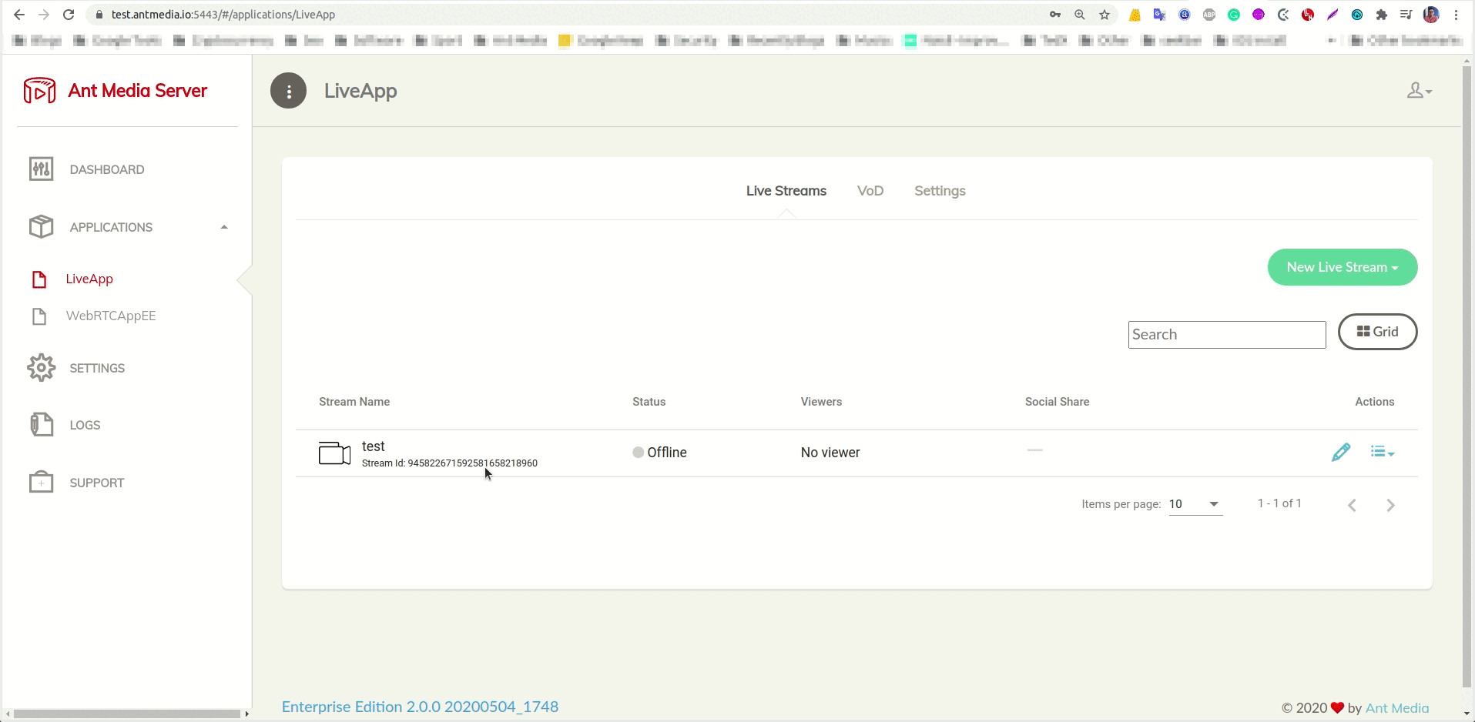Click Enterprise Edition version link

click(420, 707)
